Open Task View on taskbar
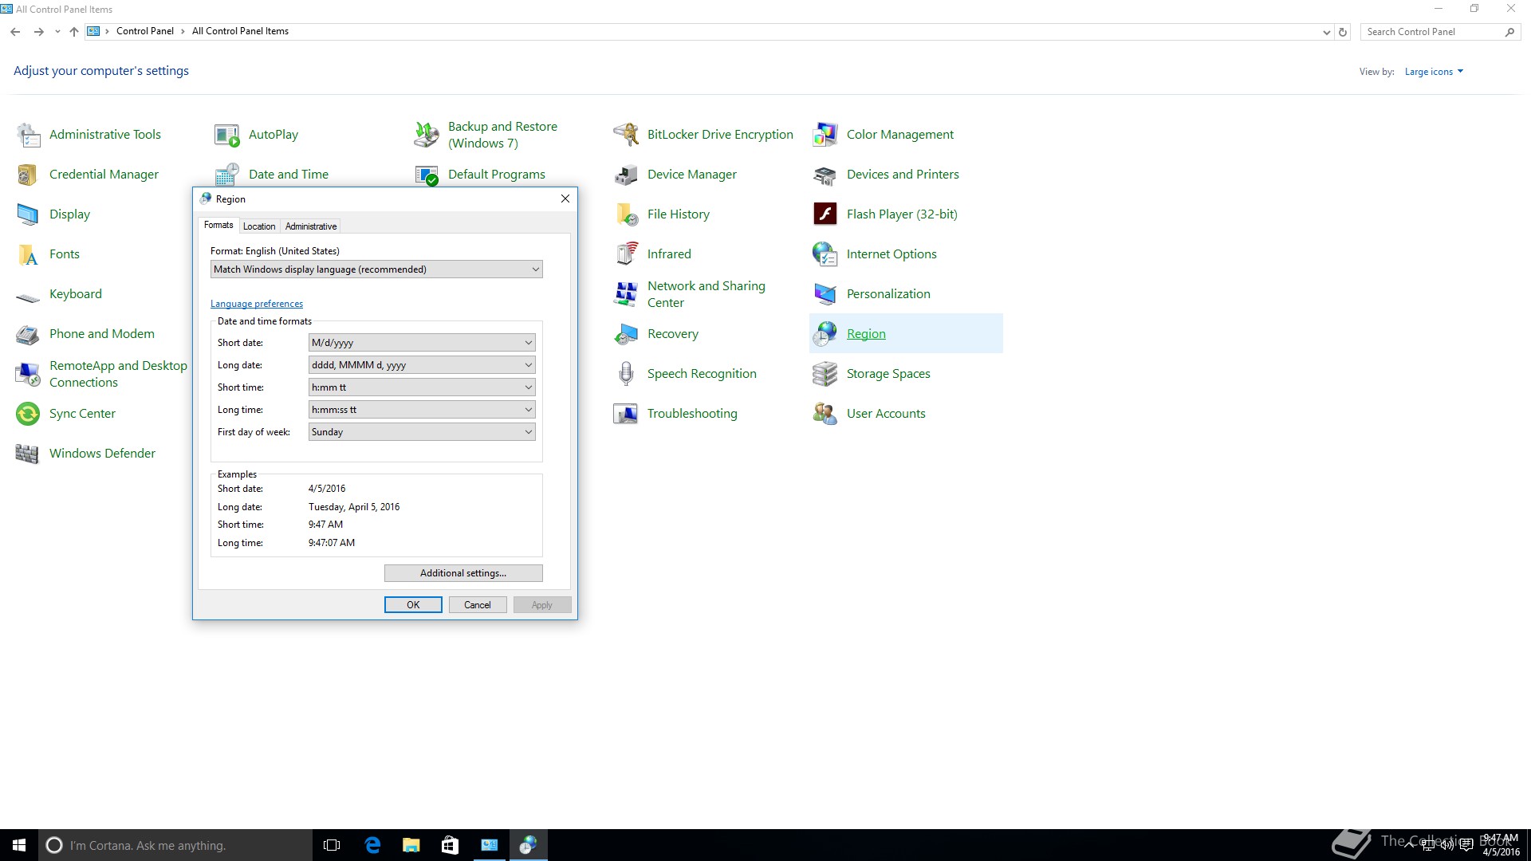Viewport: 1531px width, 861px height. pos(332,845)
